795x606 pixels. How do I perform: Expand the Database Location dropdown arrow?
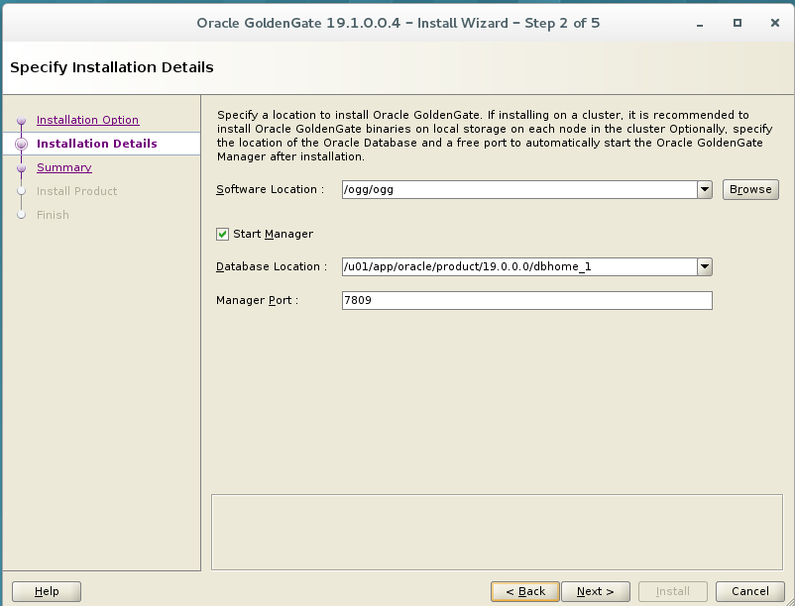tap(705, 266)
